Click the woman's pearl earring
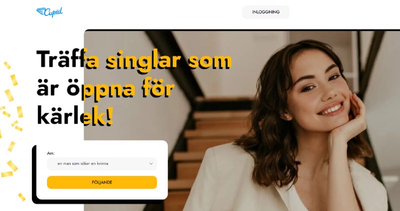400x211 pixels. pyautogui.click(x=287, y=117)
